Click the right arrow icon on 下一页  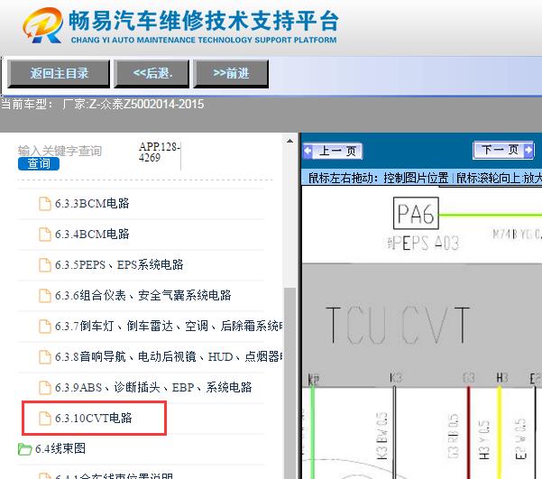pos(528,150)
